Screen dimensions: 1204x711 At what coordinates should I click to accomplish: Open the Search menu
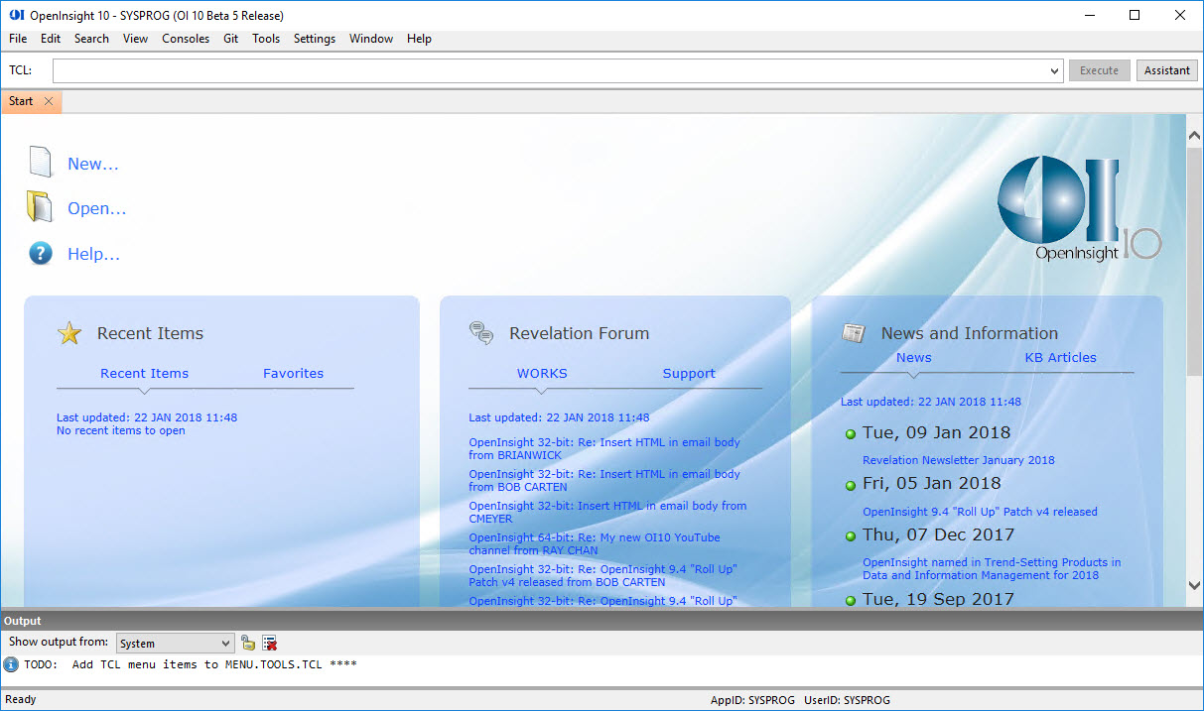click(91, 39)
